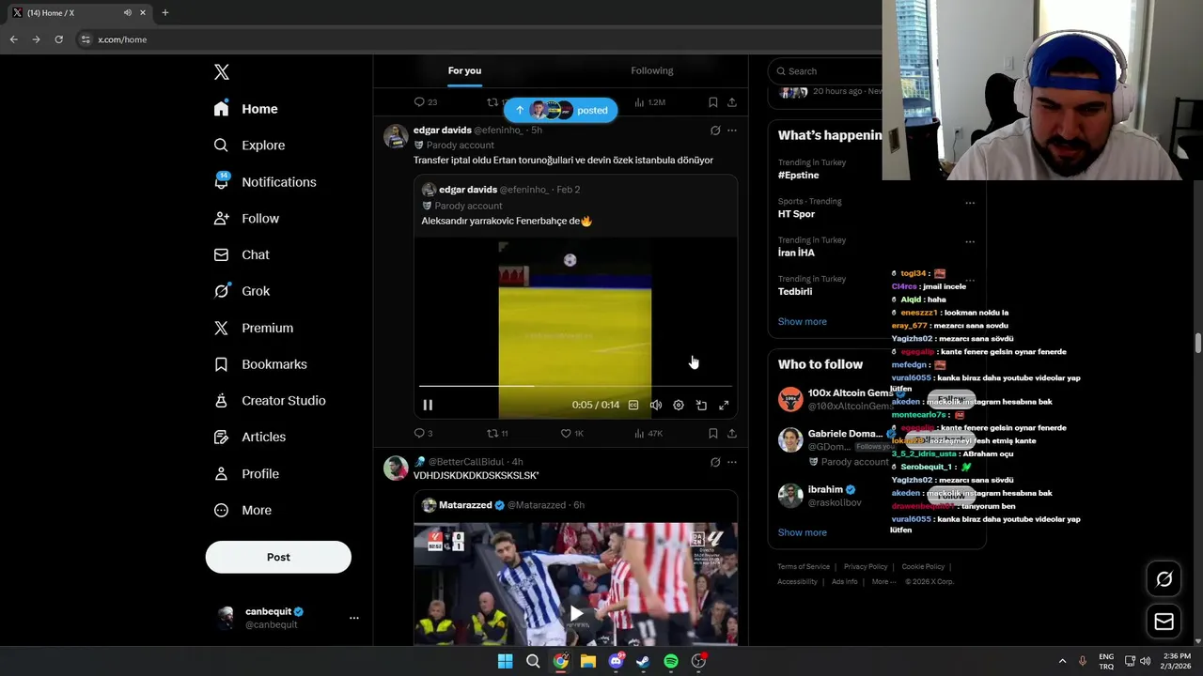Reload the x.com page
Screen dimensions: 1203x676
click(58, 39)
